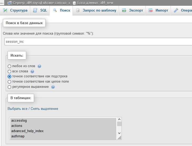Screen dimensions: 192x146
Task: Open the Структура tab
Action: coord(15,10)
